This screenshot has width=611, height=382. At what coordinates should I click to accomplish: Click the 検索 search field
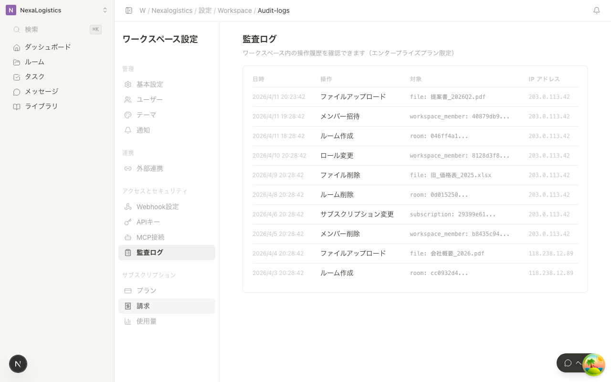click(x=57, y=30)
